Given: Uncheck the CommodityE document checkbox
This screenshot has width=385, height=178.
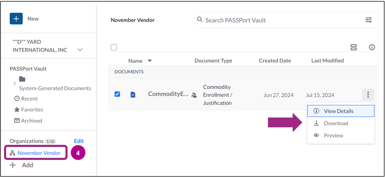Looking at the screenshot, I should tap(117, 94).
